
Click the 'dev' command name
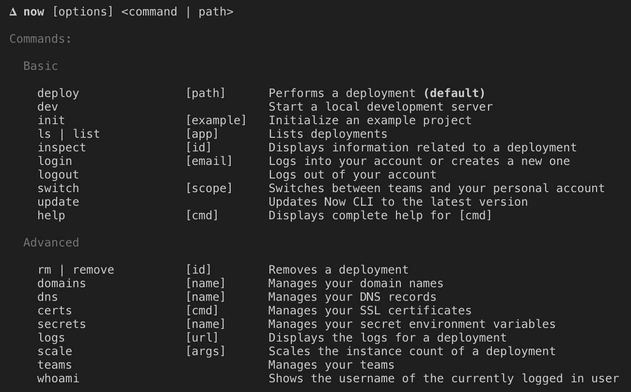click(47, 107)
